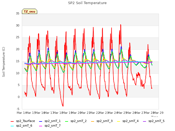Click the magenta sp2_smT_7 legend swatch
This screenshot has height=131, width=175.
click(x=41, y=126)
